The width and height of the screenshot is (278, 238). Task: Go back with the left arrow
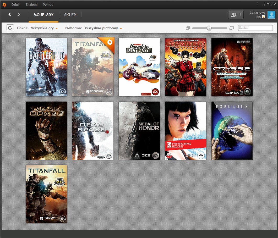coord(10,14)
